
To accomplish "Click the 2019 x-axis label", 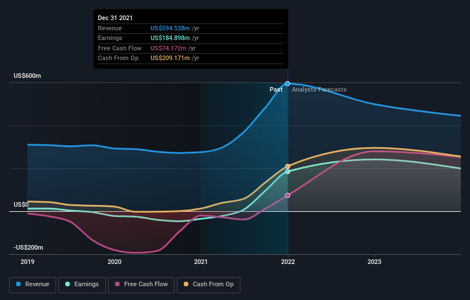I will click(27, 262).
